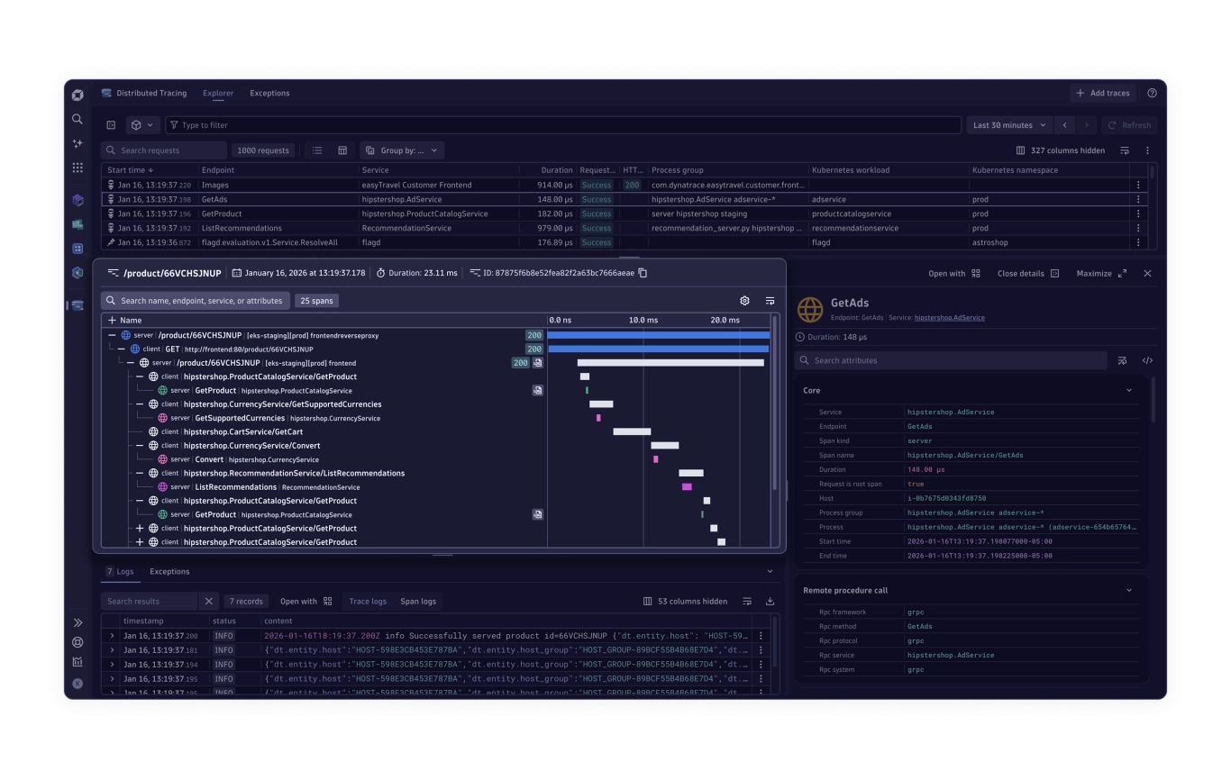Open the trace waterfall settings gear

coord(744,301)
